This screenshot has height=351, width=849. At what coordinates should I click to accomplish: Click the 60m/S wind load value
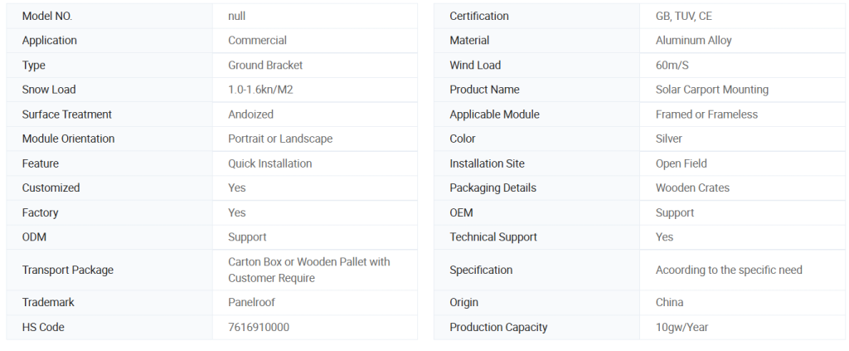(672, 66)
